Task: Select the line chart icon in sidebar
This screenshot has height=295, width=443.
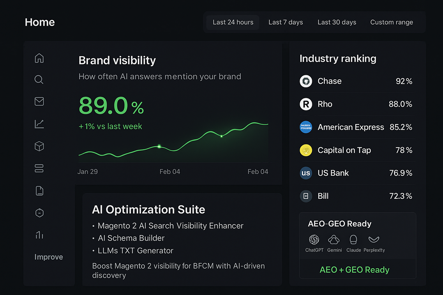Action: pos(39,124)
